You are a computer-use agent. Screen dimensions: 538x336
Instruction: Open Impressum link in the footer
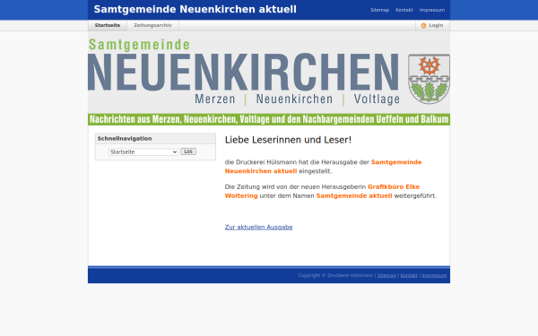[x=434, y=275]
